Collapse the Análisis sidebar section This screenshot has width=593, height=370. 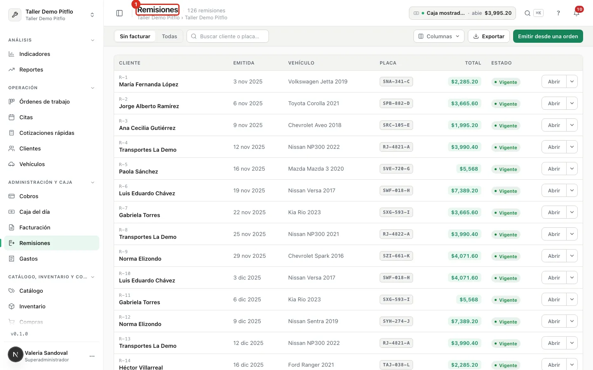pyautogui.click(x=93, y=40)
